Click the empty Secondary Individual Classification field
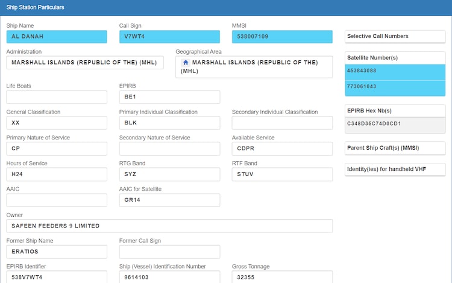Screen dimensions: 452x283 point(281,123)
